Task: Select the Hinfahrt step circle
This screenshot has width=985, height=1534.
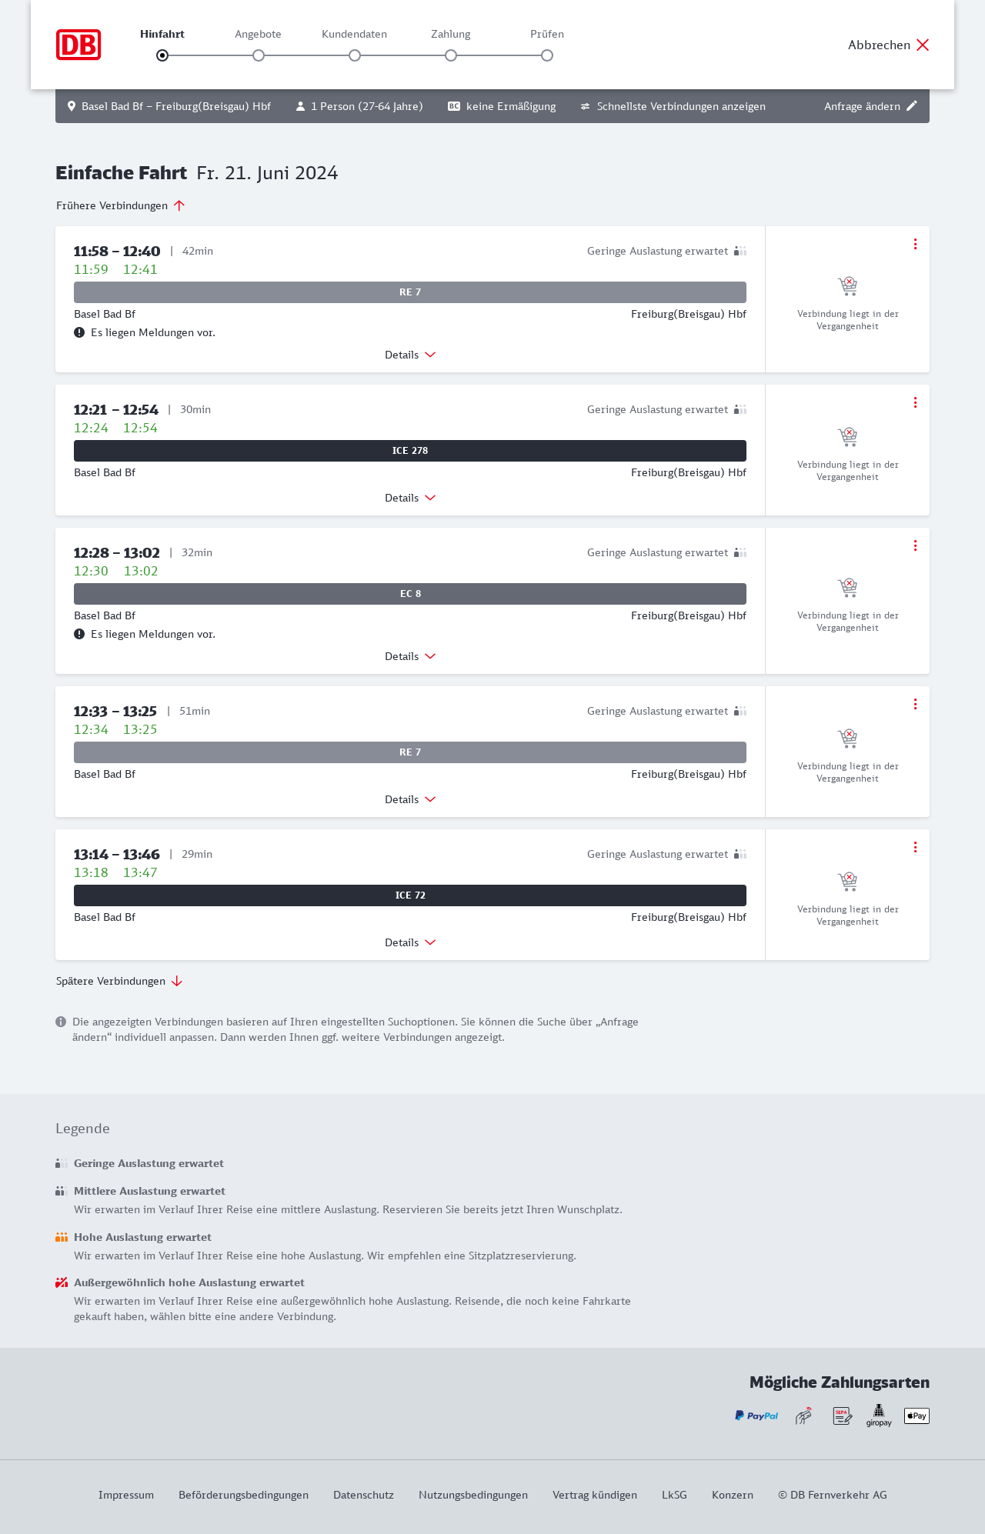Action: click(x=162, y=55)
